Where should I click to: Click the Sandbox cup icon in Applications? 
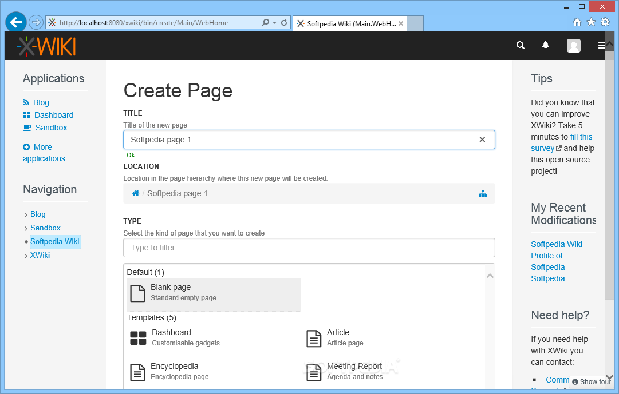[27, 128]
